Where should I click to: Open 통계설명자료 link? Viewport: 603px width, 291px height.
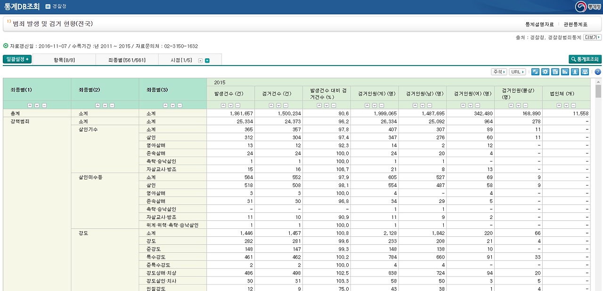pos(539,24)
